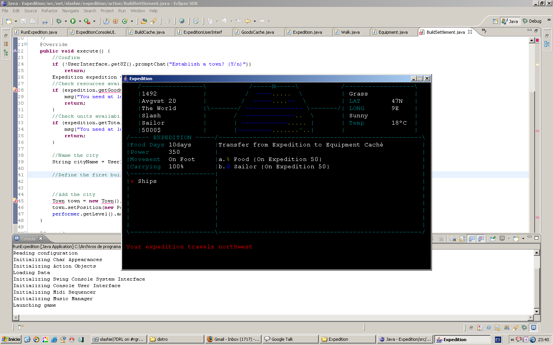The width and height of the screenshot is (553, 345).
Task: Expand the Run button dropdown arrow
Action: tap(80, 21)
